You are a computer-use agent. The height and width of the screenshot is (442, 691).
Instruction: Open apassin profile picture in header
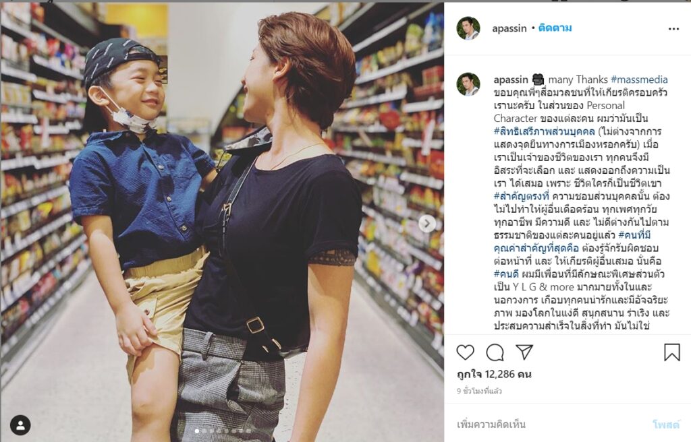[468, 28]
